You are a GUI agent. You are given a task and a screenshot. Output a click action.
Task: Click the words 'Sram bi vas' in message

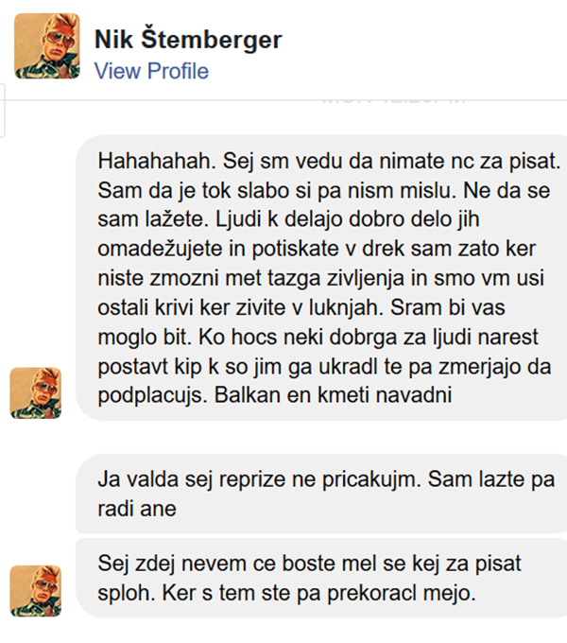pos(447,307)
